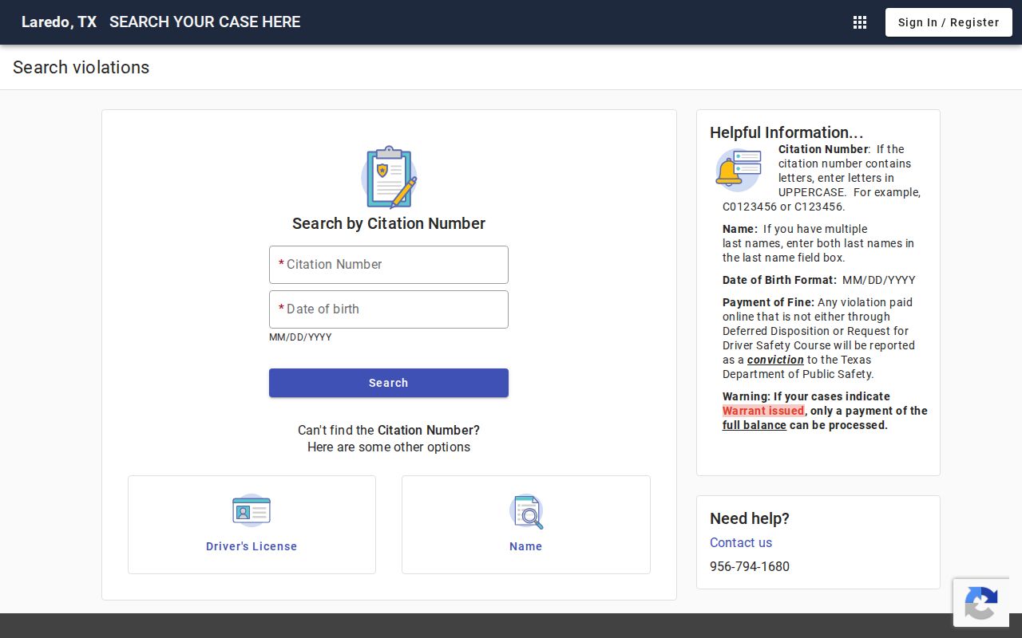The width and height of the screenshot is (1022, 638).
Task: Click the Search by Citation Number heading
Action: pos(389,223)
